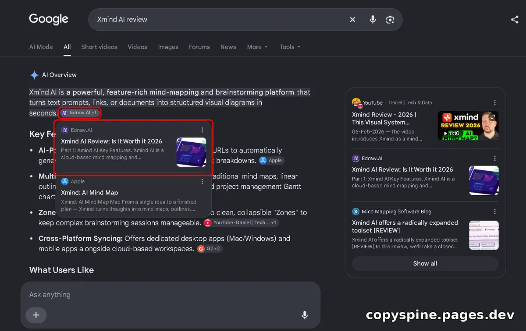Viewport: 526px width, 331px height.
Task: Click the Edraw.AI favicon in popup card
Action: [x=64, y=130]
